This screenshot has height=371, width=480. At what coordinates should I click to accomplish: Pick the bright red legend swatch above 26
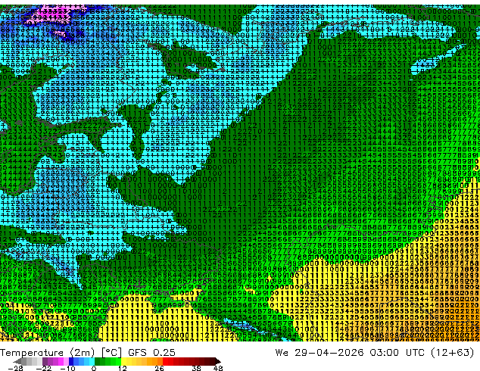point(165,361)
